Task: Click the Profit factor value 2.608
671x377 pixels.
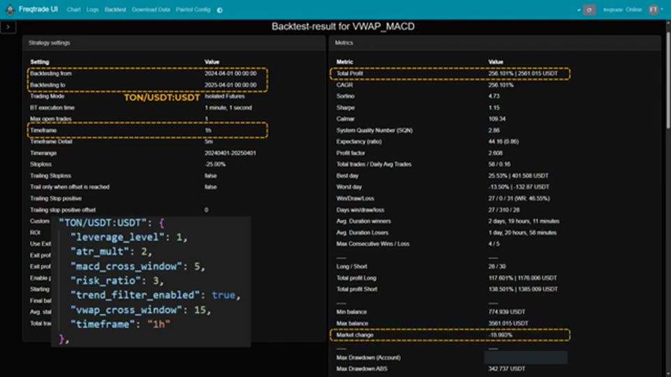Action: tap(496, 153)
